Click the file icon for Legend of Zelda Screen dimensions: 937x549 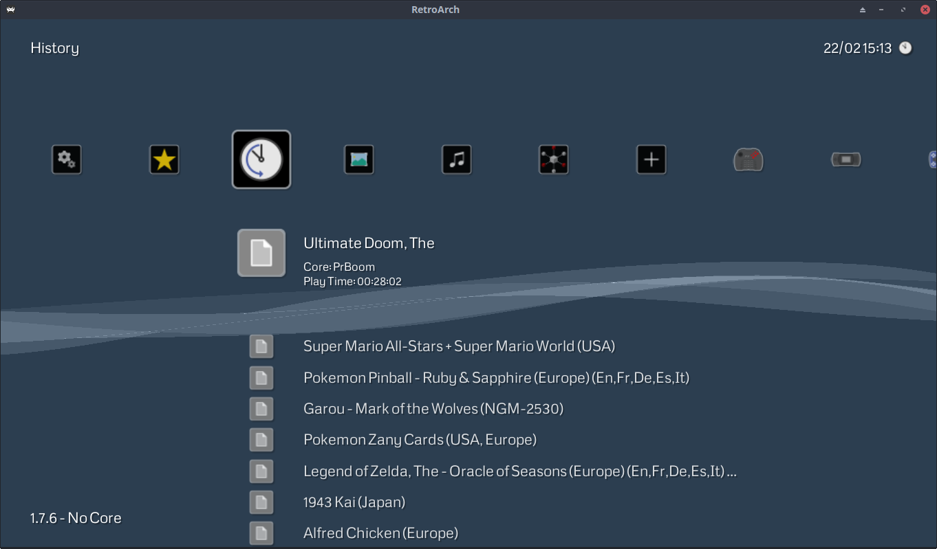click(x=261, y=471)
